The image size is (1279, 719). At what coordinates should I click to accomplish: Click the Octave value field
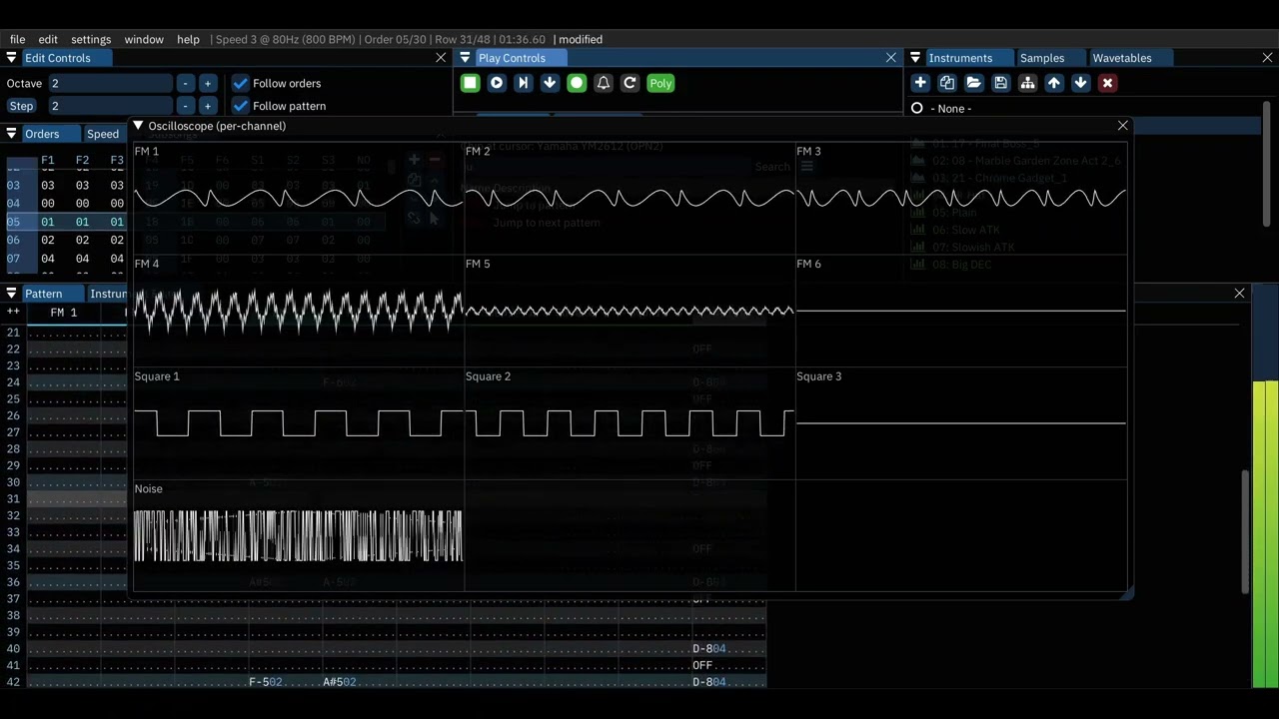110,83
